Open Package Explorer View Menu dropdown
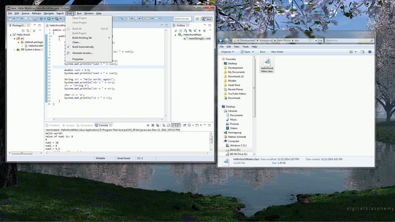395x222 pixels. pyautogui.click(x=39, y=30)
